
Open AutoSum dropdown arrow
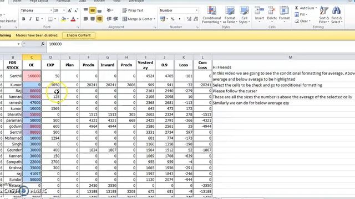[316, 8]
